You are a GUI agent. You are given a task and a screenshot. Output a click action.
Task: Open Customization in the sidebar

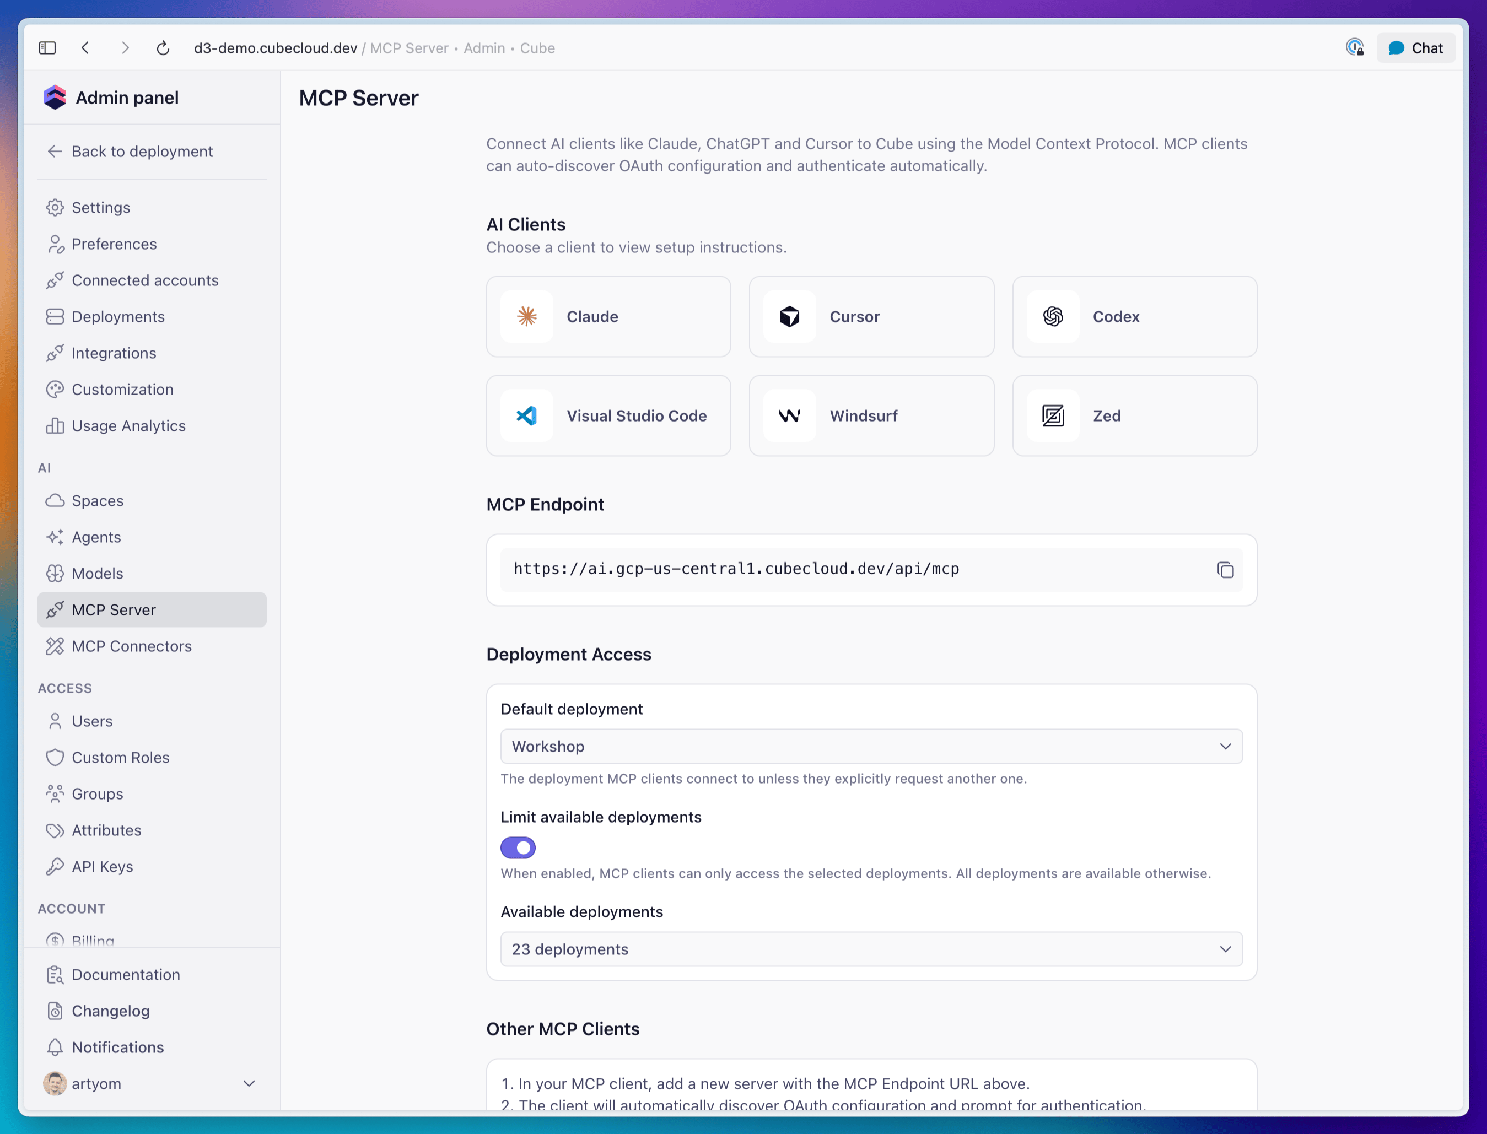[x=152, y=390]
